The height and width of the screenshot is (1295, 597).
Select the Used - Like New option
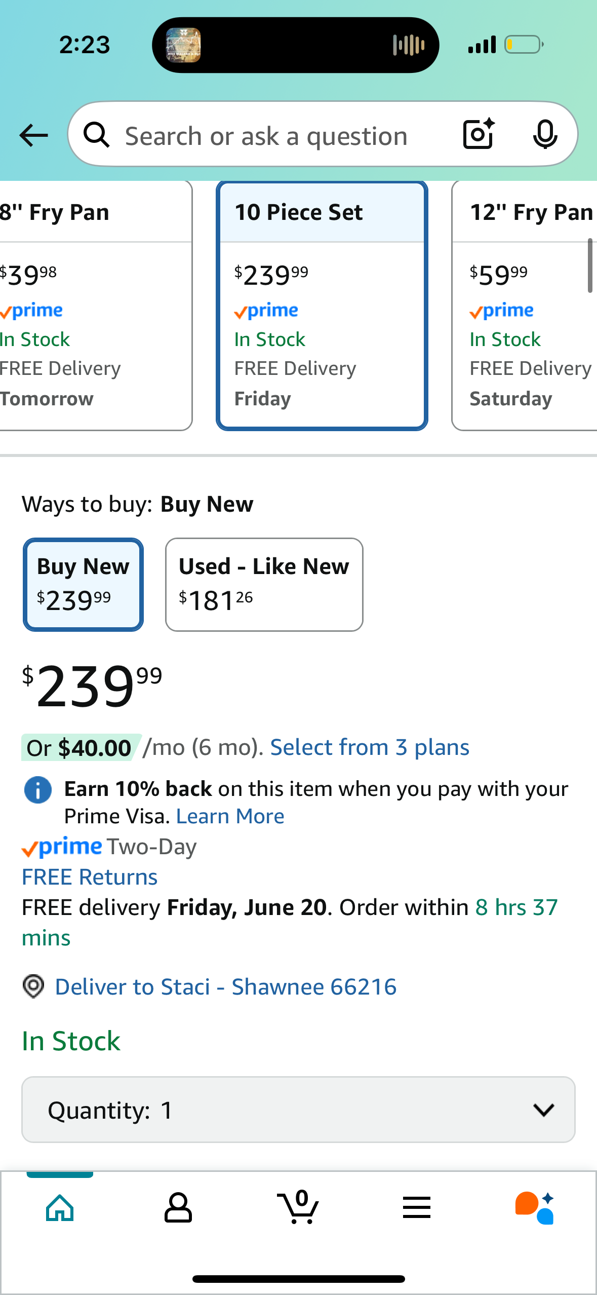click(264, 584)
